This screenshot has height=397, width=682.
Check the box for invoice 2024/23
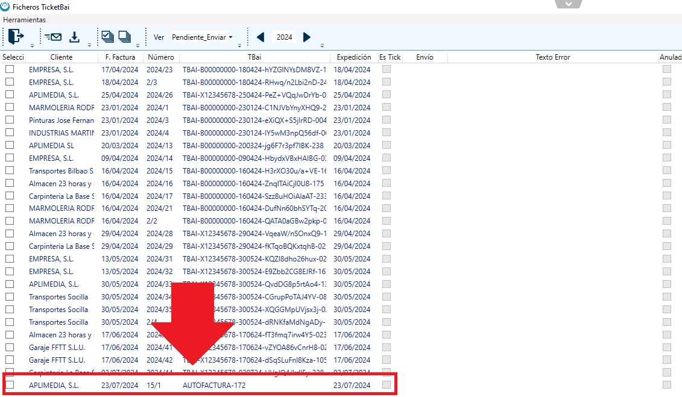10,69
